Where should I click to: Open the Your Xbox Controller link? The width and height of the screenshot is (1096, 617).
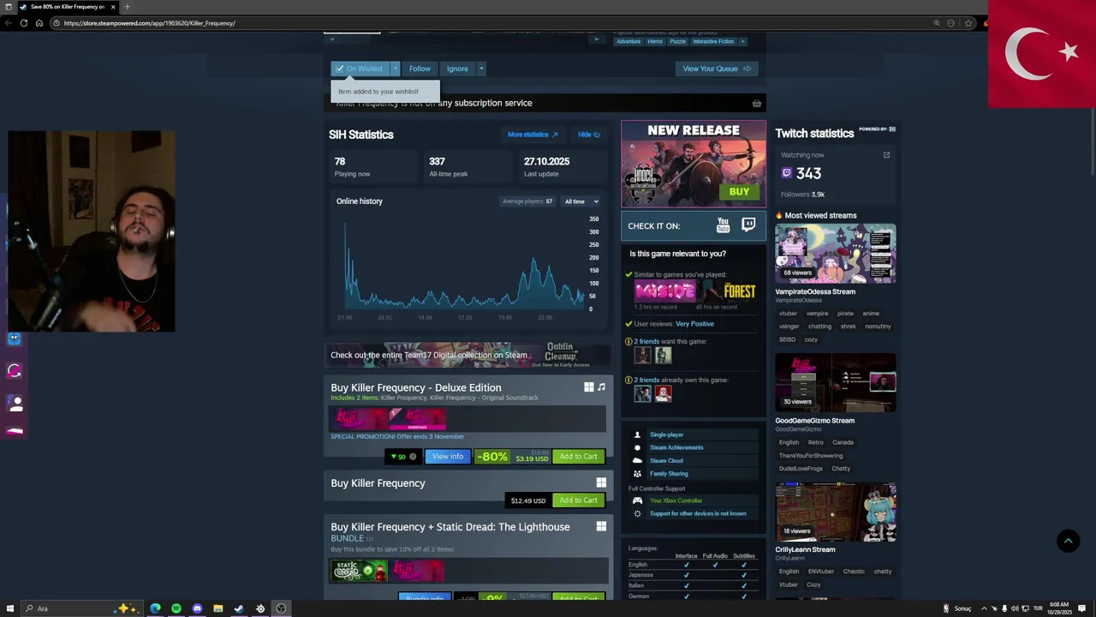tap(676, 500)
